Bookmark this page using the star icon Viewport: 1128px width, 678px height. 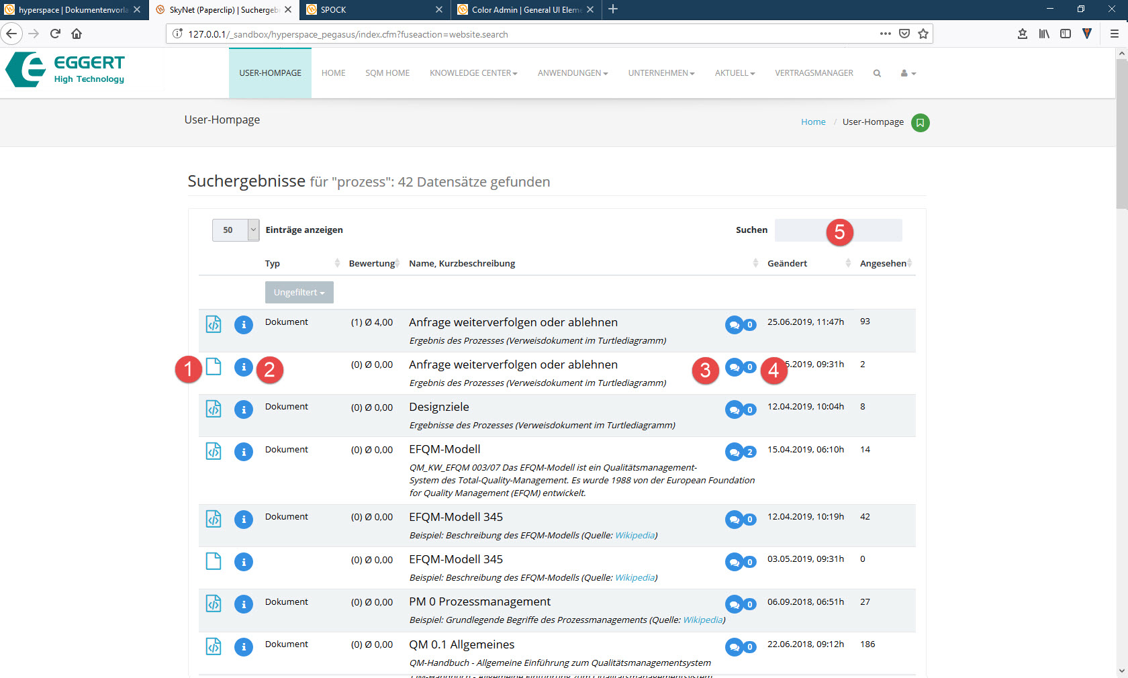tap(923, 34)
